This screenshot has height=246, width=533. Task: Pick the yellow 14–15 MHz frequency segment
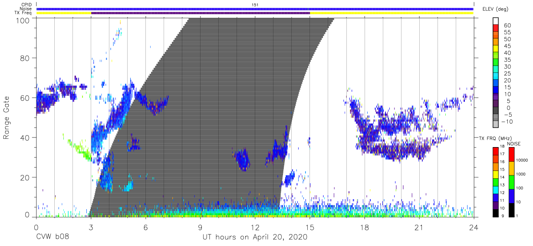(x=495, y=174)
